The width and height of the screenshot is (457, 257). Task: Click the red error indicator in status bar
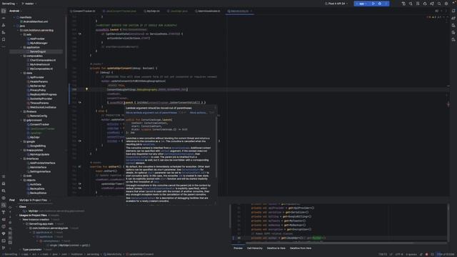click(427, 254)
